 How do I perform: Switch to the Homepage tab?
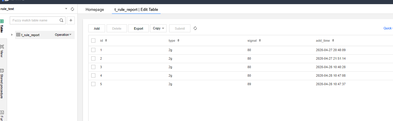tap(95, 9)
